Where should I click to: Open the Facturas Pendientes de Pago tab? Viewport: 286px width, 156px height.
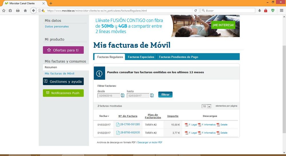point(178,57)
